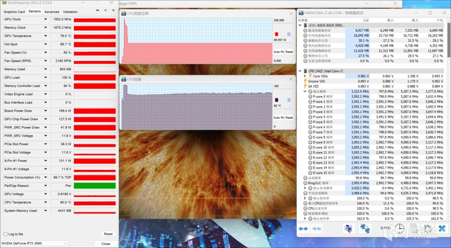Click the lightning icon beside Uncore VID
The width and height of the screenshot is (451, 248).
[305, 81]
